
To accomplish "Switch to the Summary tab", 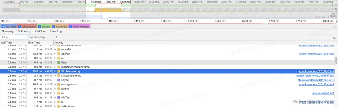I will coord(8,31).
